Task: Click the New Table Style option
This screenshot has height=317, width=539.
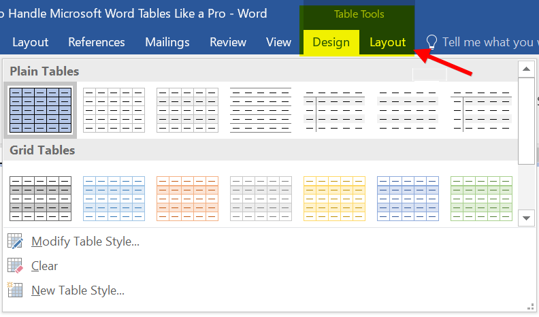Action: [78, 290]
